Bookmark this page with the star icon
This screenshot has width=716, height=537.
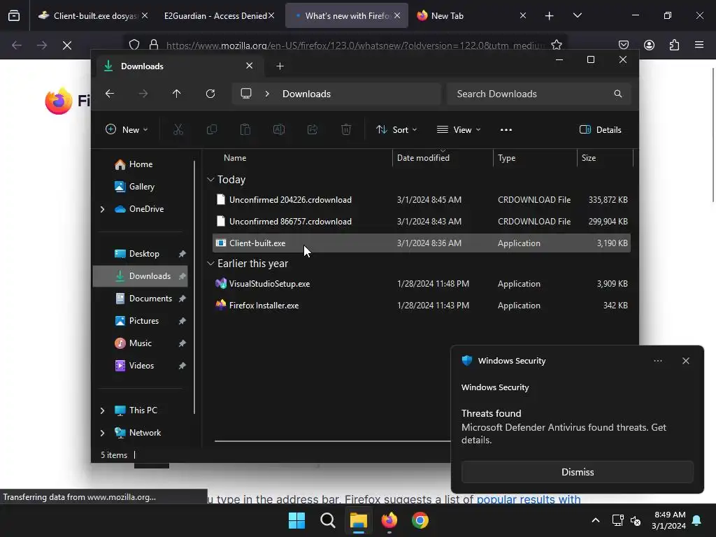tap(556, 45)
